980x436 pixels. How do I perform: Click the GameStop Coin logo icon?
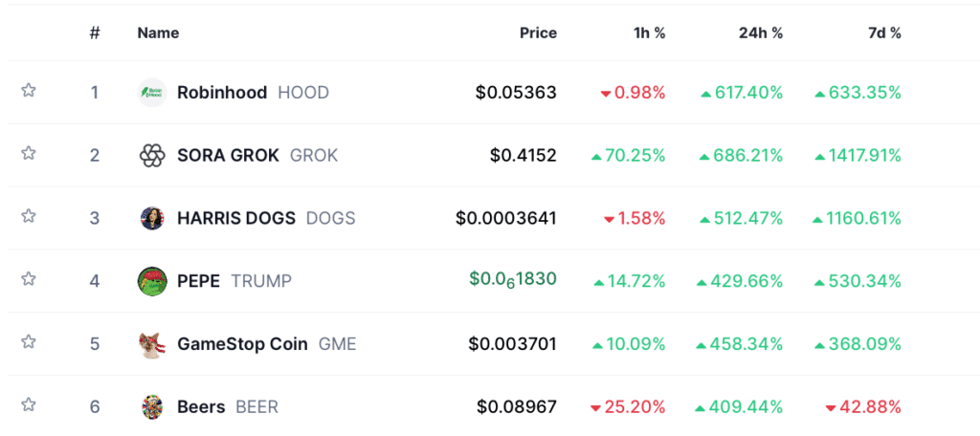(152, 344)
